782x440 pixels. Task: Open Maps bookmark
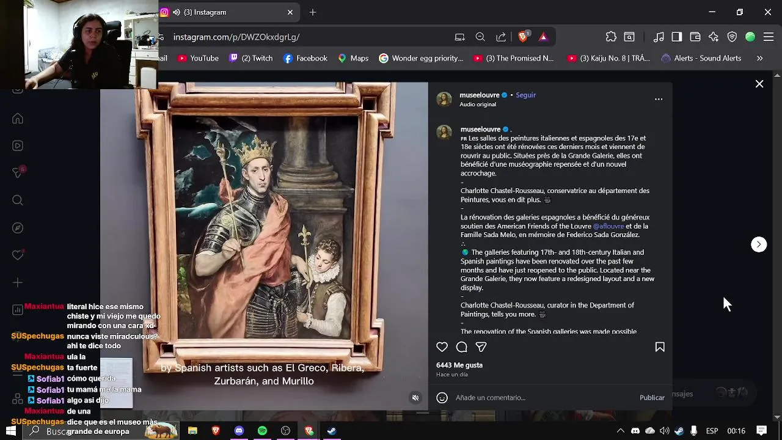[353, 59]
